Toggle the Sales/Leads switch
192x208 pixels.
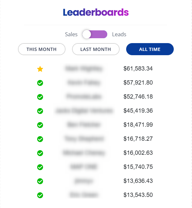[95, 34]
